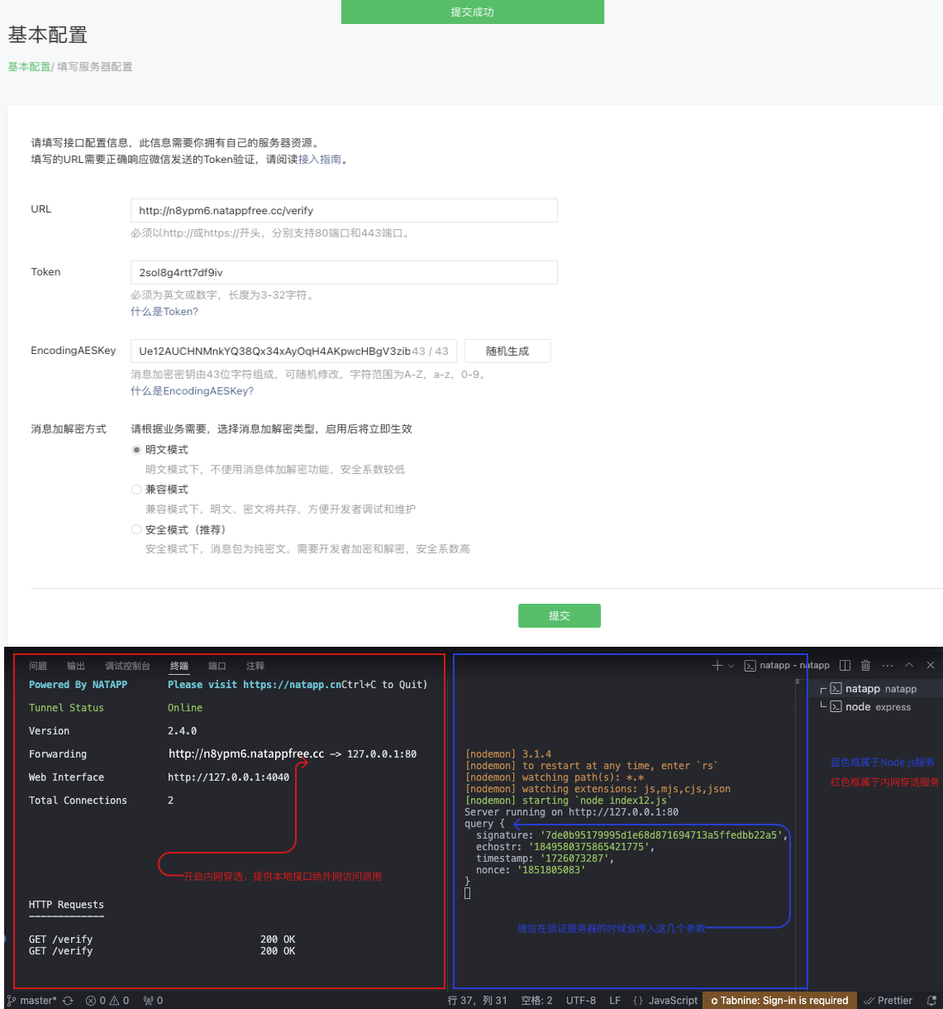943x1009 pixels.
Task: Switch to the 终端 panel tab
Action: 179,666
